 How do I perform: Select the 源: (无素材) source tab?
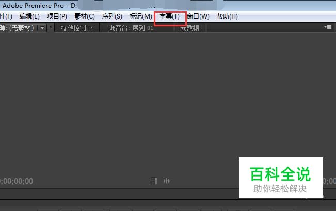(17, 28)
